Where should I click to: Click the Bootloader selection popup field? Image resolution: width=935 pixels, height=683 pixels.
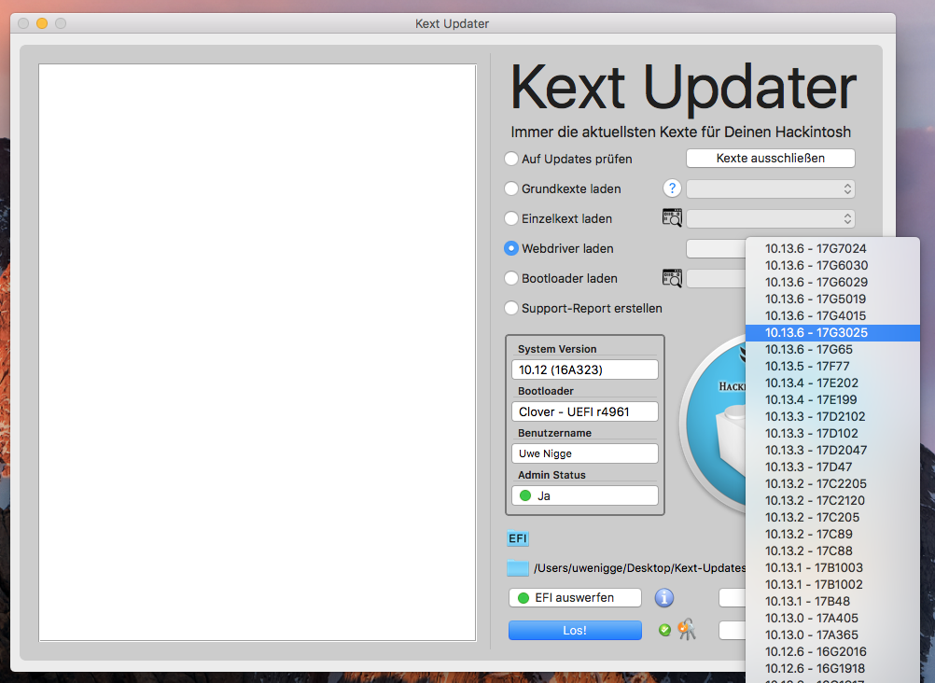pyautogui.click(x=716, y=278)
